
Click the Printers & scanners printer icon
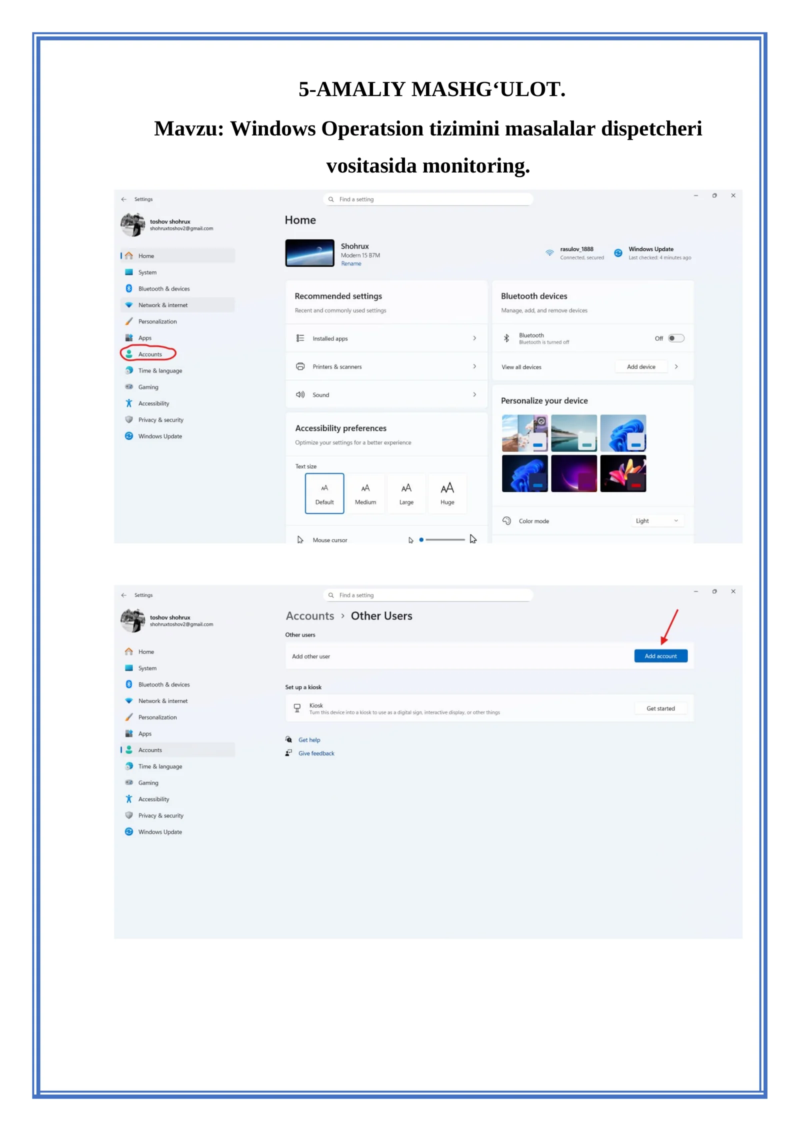(x=300, y=366)
